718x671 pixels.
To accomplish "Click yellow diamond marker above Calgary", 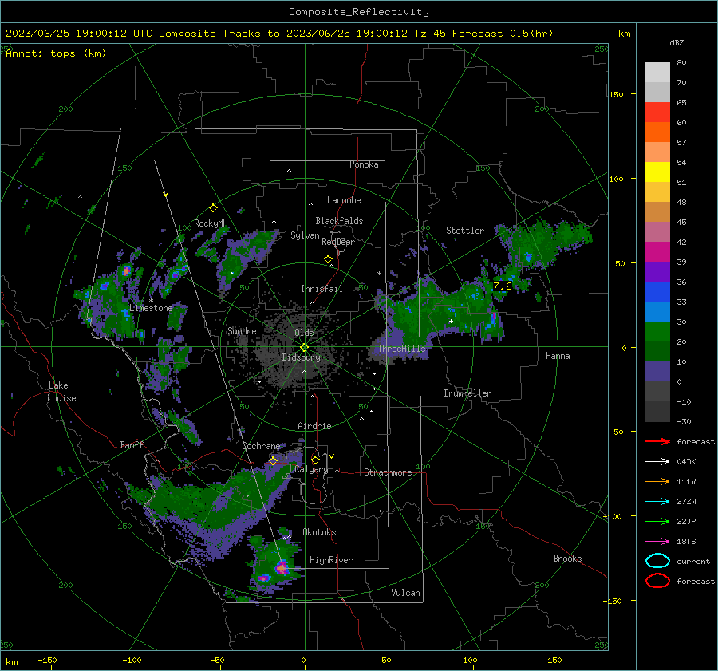I will tap(315, 460).
